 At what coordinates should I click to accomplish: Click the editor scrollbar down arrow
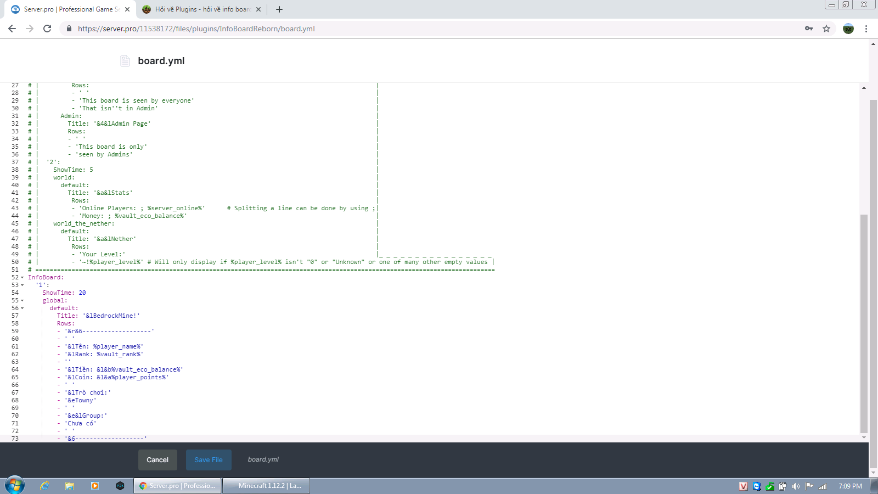pos(864,437)
